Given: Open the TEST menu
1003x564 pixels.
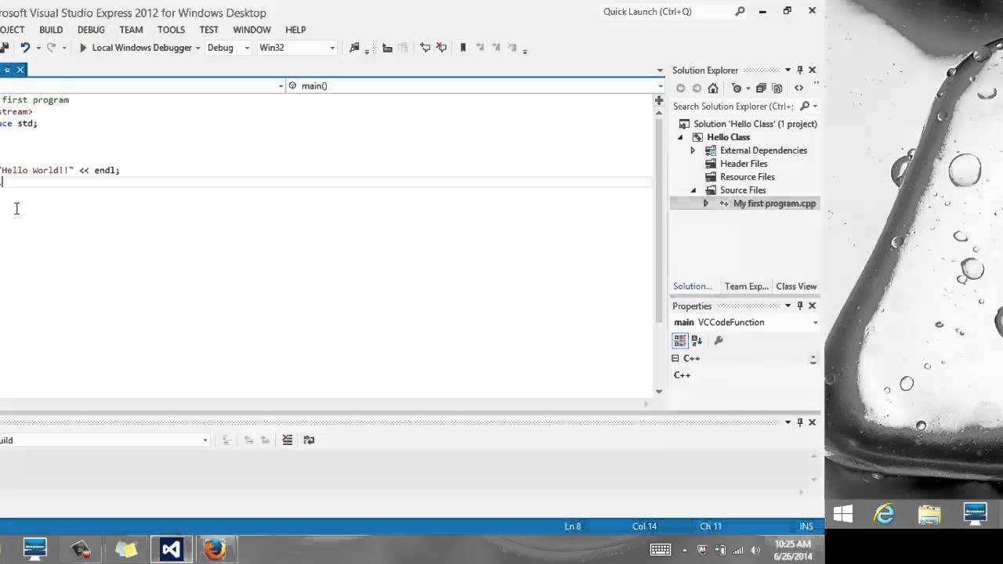Looking at the screenshot, I should [x=209, y=30].
